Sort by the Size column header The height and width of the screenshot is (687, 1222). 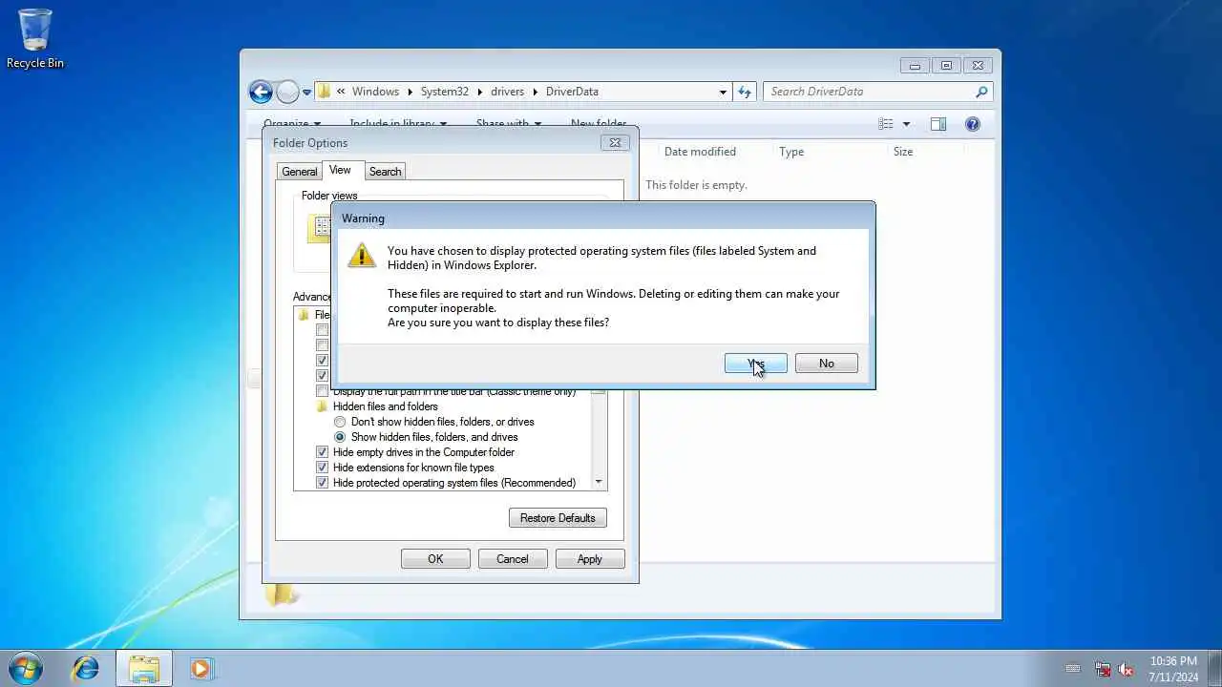pyautogui.click(x=903, y=152)
